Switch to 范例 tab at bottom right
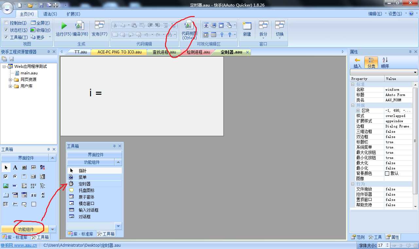419x249 pixels. pos(358,237)
